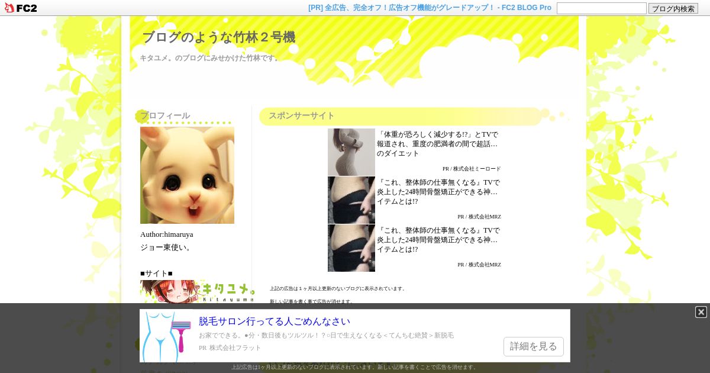Open the ad text 「体重が恐ろしく減少する!?」

pos(438,144)
